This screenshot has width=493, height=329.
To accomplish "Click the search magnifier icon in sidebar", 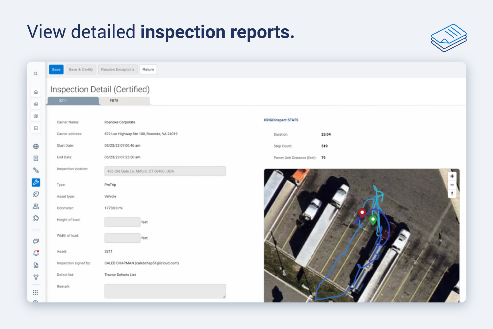I will pyautogui.click(x=36, y=74).
